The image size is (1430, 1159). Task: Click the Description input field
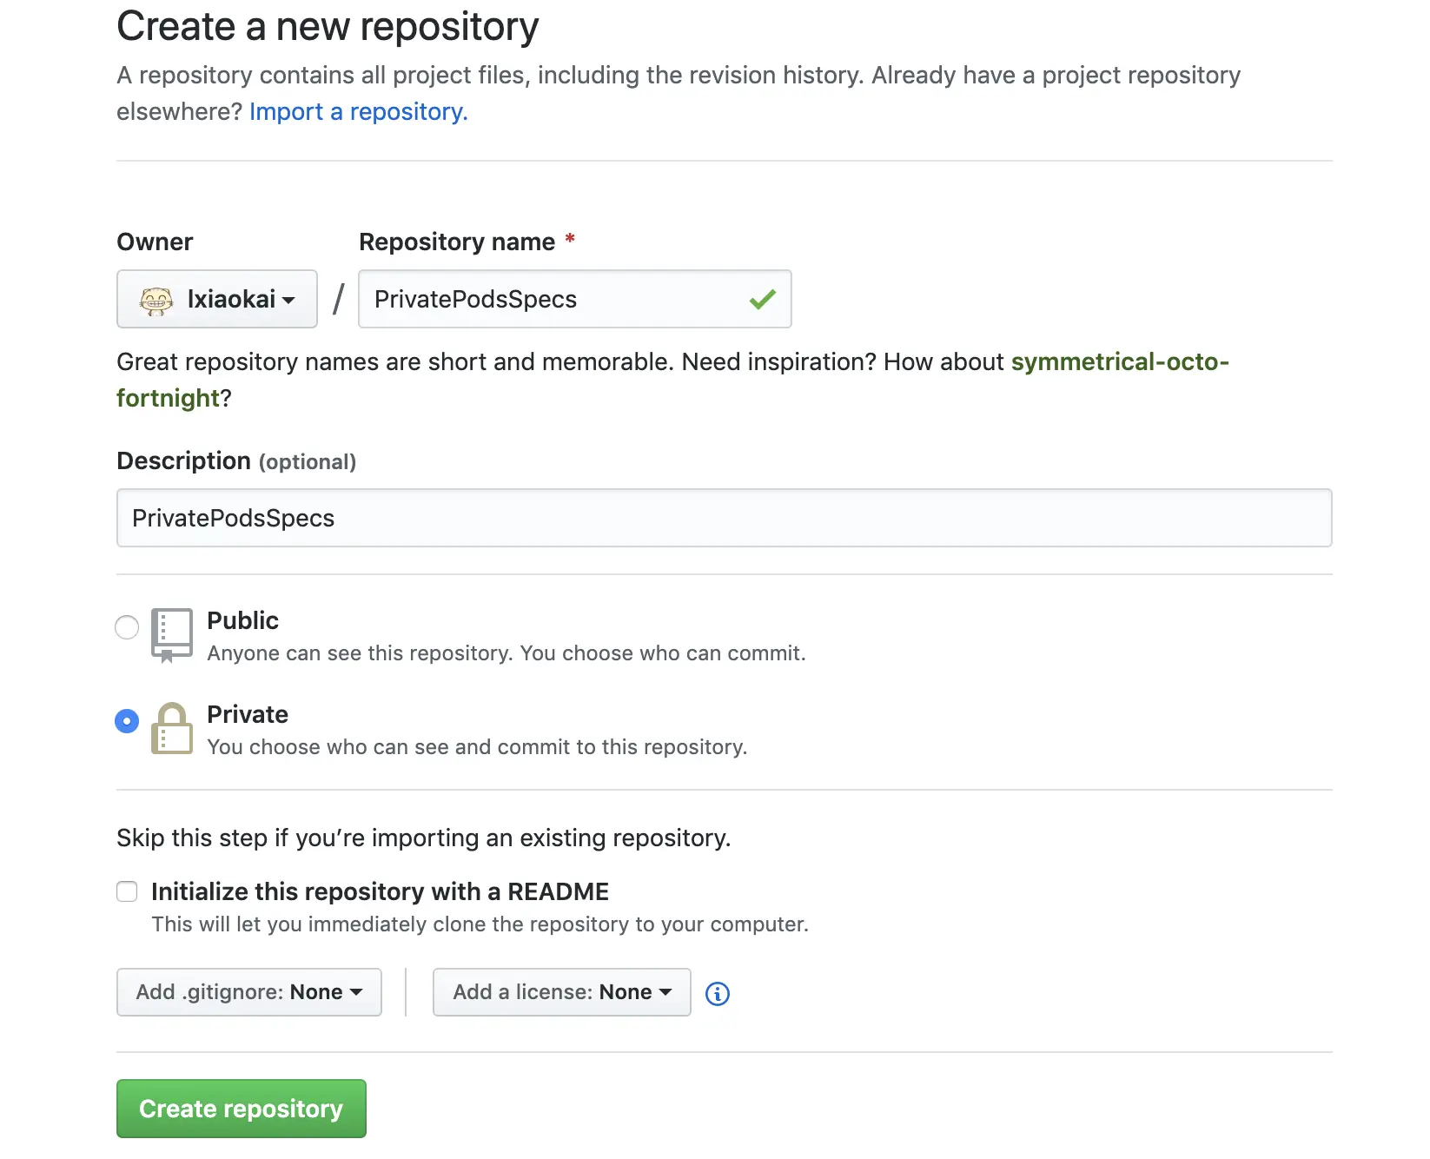point(724,519)
